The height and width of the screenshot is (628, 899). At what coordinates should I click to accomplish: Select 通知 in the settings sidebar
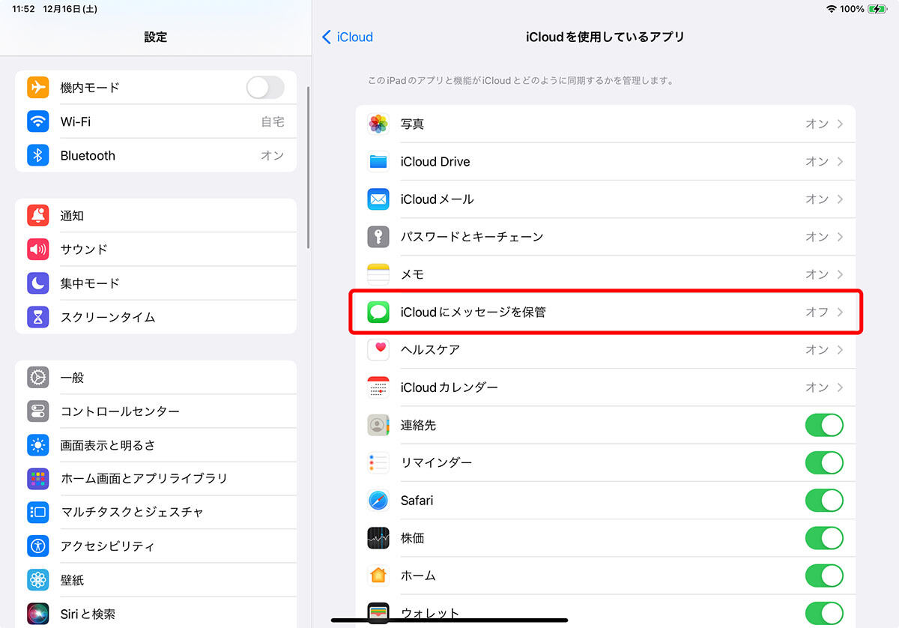tap(156, 216)
